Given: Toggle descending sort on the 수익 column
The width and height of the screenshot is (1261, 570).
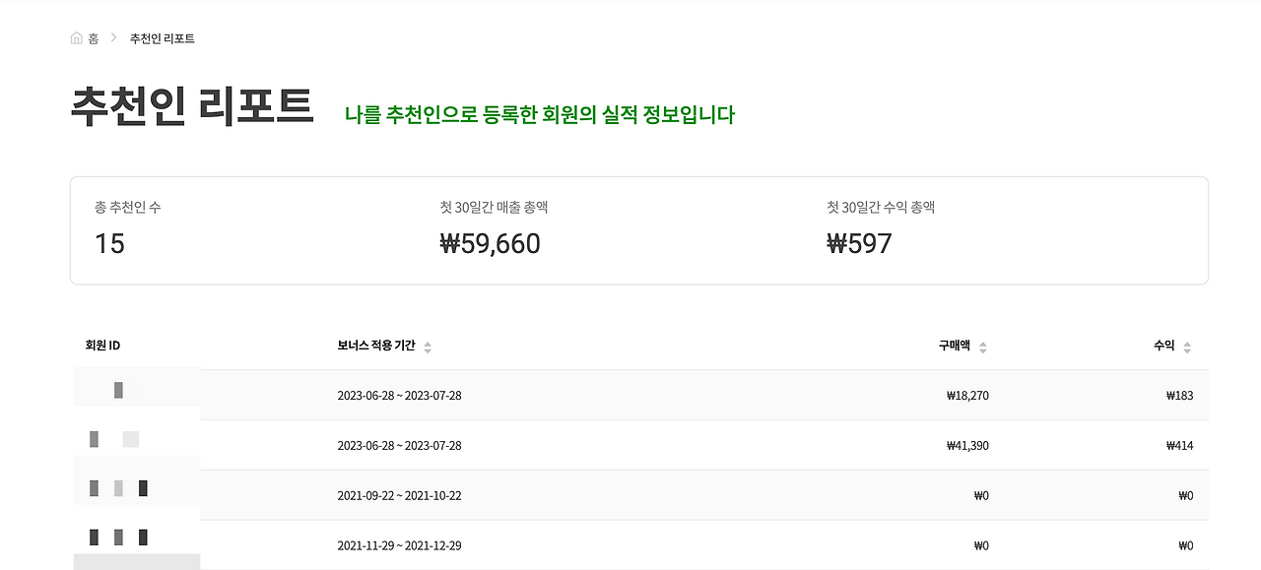Looking at the screenshot, I should click(x=1187, y=349).
